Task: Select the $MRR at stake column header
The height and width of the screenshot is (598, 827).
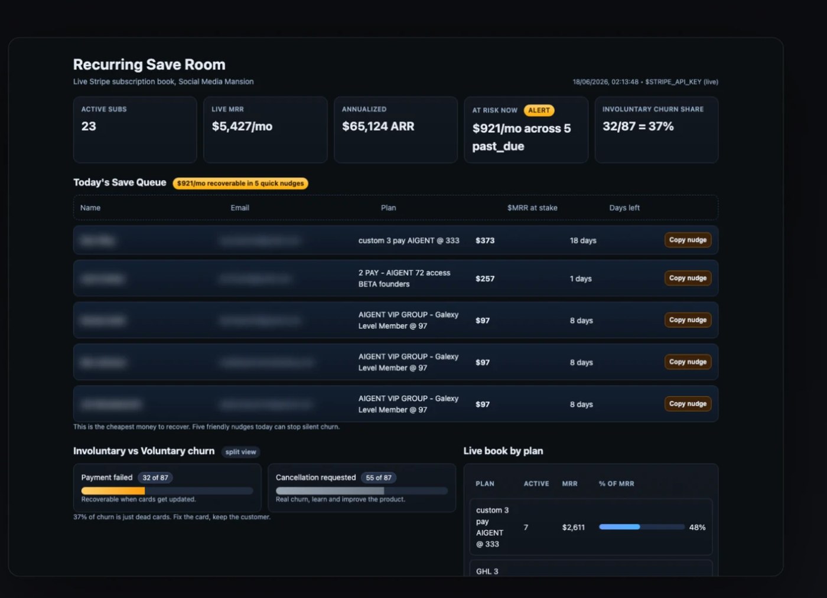Action: 532,208
